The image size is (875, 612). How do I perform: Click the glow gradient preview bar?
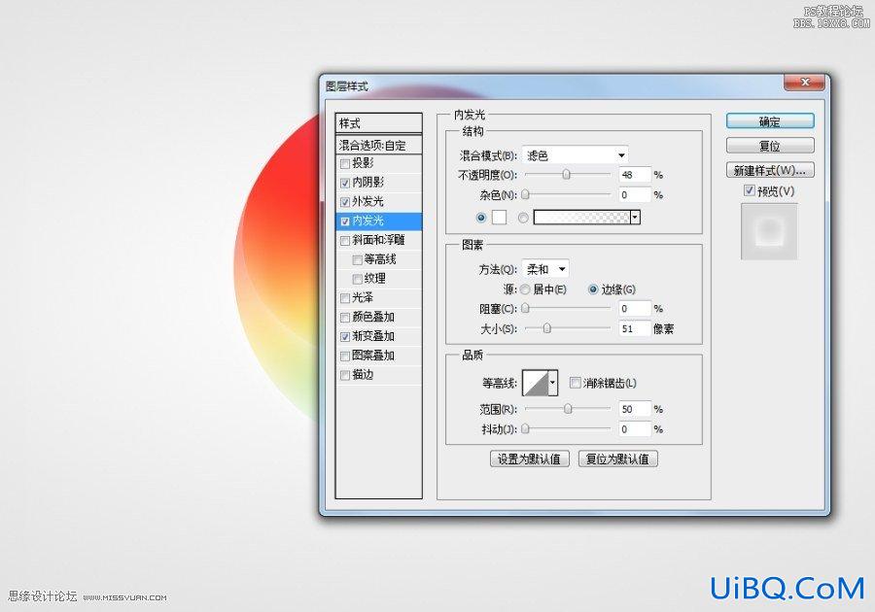tap(582, 218)
